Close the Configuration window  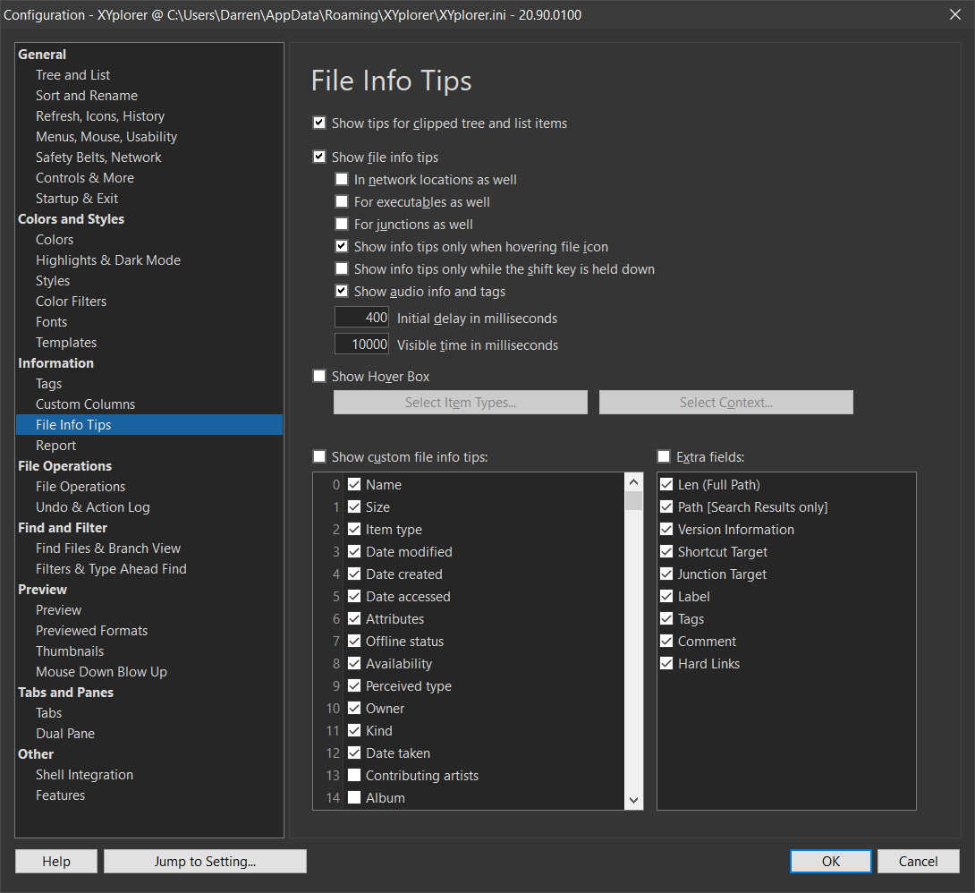click(955, 14)
